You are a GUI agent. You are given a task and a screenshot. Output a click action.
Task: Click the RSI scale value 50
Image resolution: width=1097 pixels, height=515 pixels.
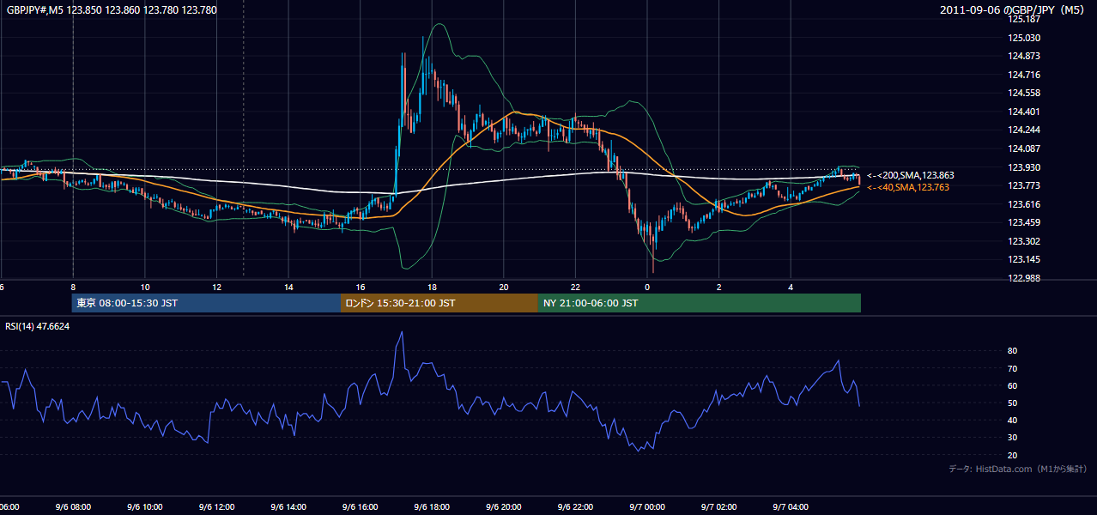tap(1012, 403)
